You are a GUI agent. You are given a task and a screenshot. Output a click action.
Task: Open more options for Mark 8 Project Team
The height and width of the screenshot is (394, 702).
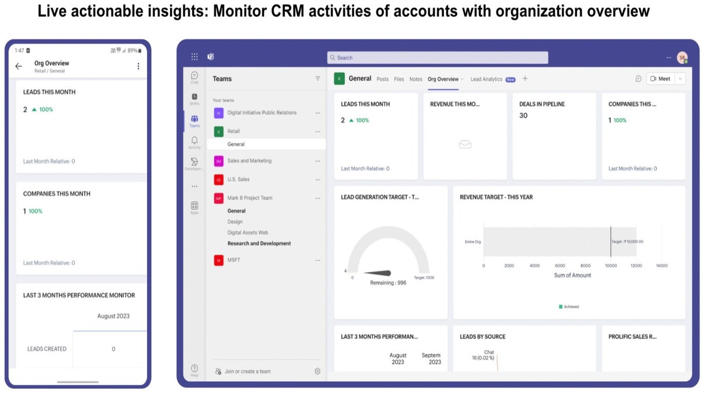tap(318, 198)
